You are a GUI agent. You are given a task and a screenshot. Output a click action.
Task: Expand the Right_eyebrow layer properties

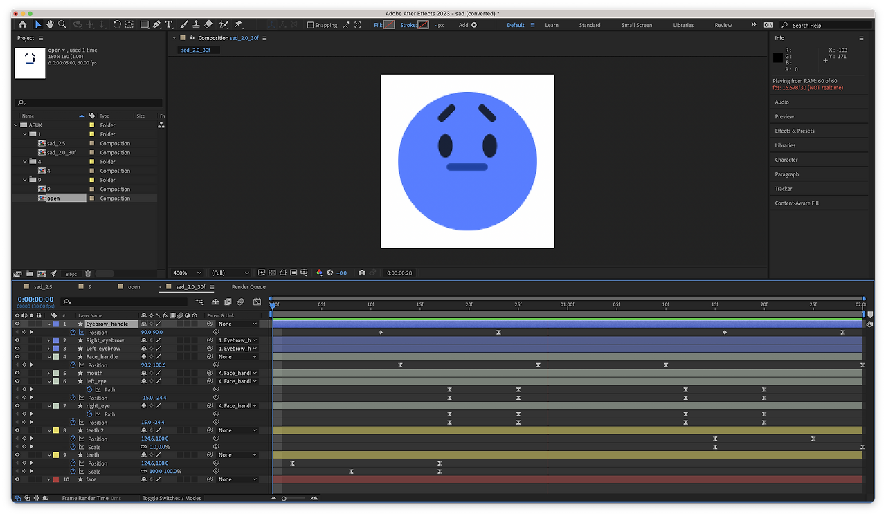click(48, 340)
